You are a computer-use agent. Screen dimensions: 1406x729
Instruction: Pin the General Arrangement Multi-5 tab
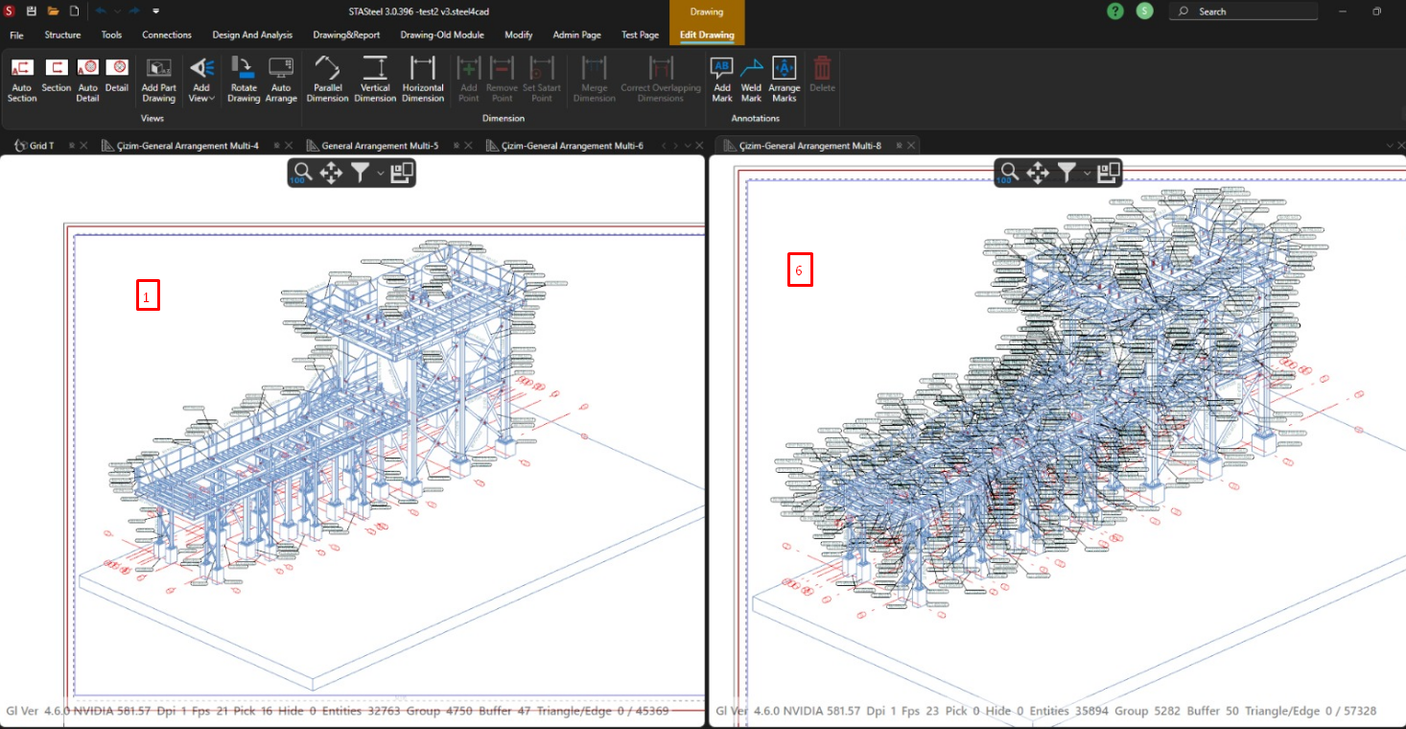click(456, 146)
